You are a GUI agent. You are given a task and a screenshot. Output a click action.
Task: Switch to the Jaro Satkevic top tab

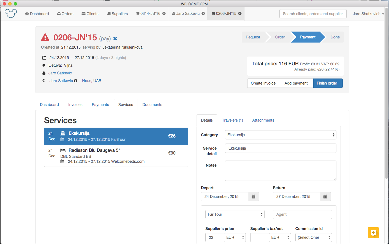[186, 13]
